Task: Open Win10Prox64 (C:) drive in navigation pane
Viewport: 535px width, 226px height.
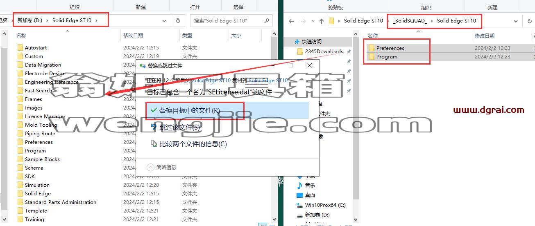Action: point(325,205)
